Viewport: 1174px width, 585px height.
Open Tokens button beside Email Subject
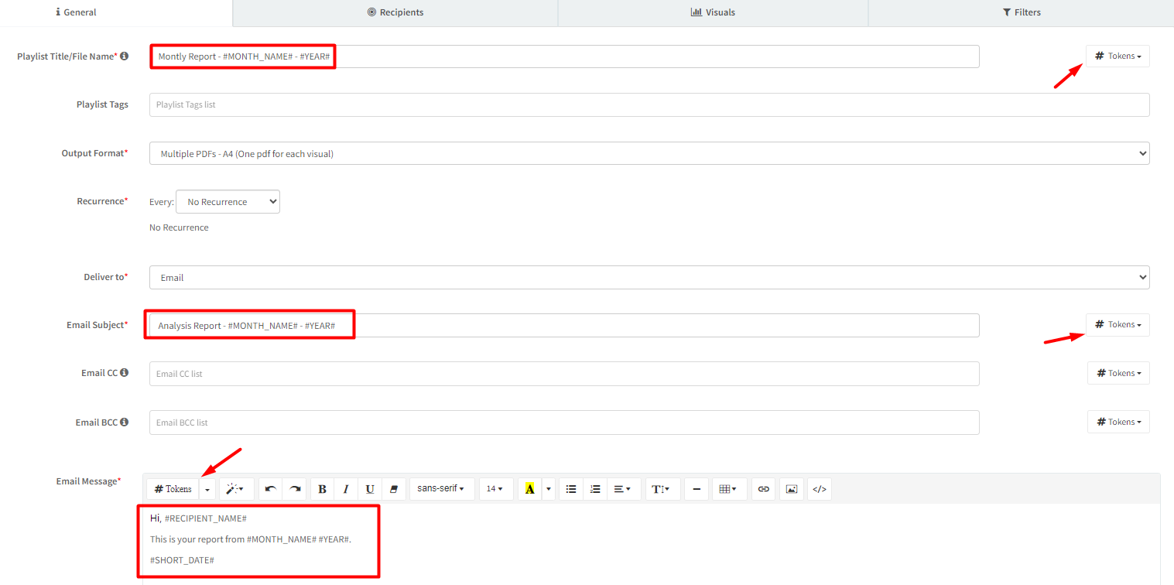tap(1118, 325)
